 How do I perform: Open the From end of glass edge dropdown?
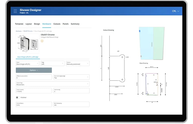click(71, 77)
